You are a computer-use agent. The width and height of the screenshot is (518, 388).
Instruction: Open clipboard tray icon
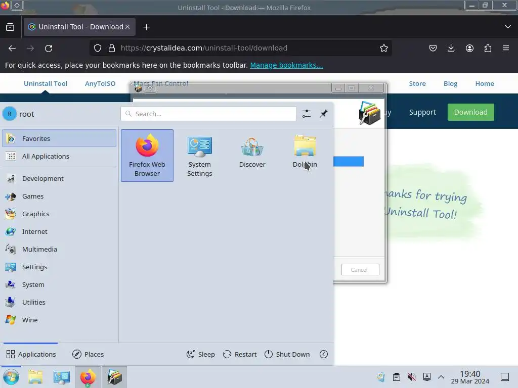[397, 377]
